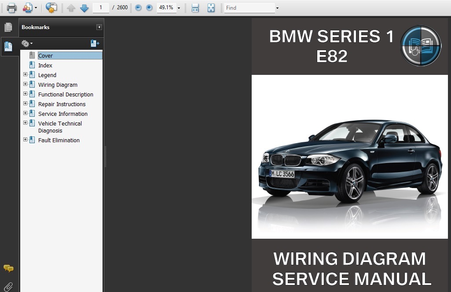The width and height of the screenshot is (451, 292).
Task: Collapse the Bookmarks panel arrow button
Action: click(x=99, y=27)
